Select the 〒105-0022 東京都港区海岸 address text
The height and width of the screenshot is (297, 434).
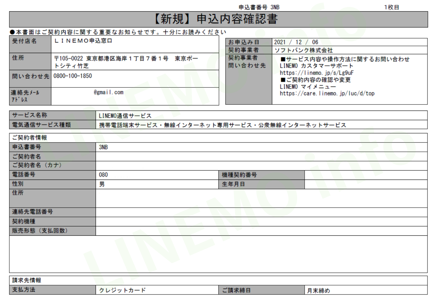pos(126,62)
